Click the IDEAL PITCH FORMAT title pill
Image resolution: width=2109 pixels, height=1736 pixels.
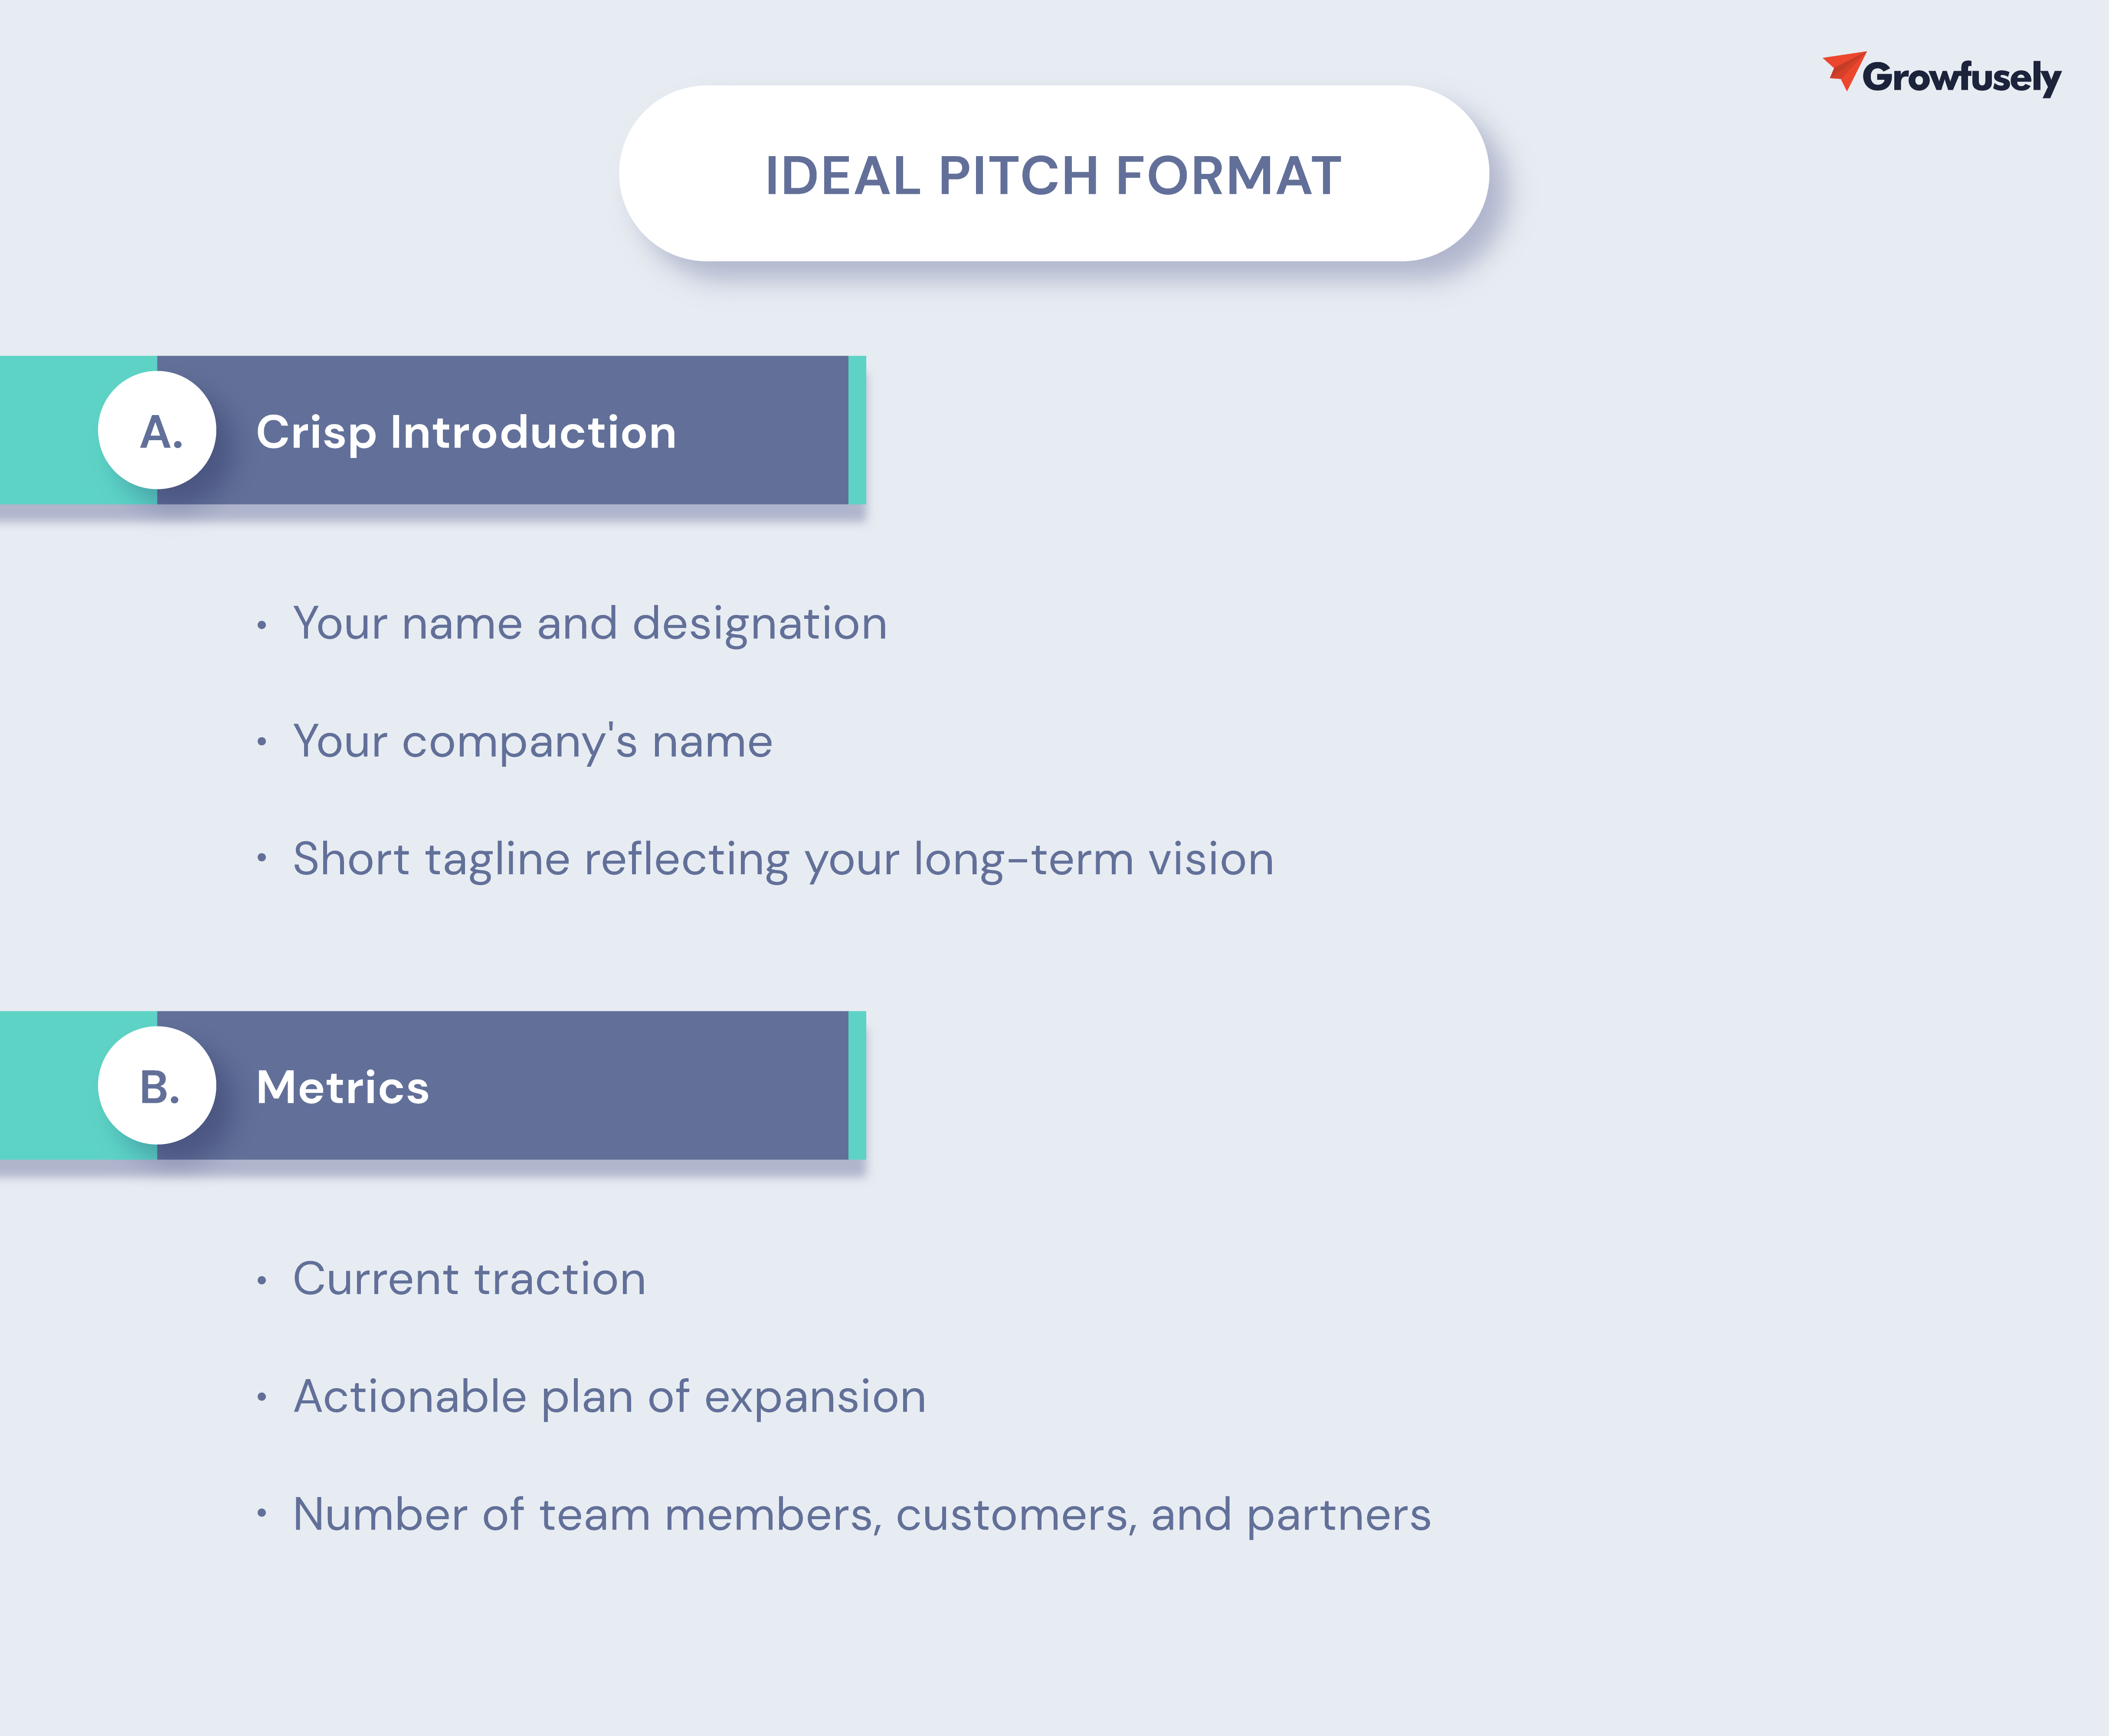click(x=1053, y=174)
